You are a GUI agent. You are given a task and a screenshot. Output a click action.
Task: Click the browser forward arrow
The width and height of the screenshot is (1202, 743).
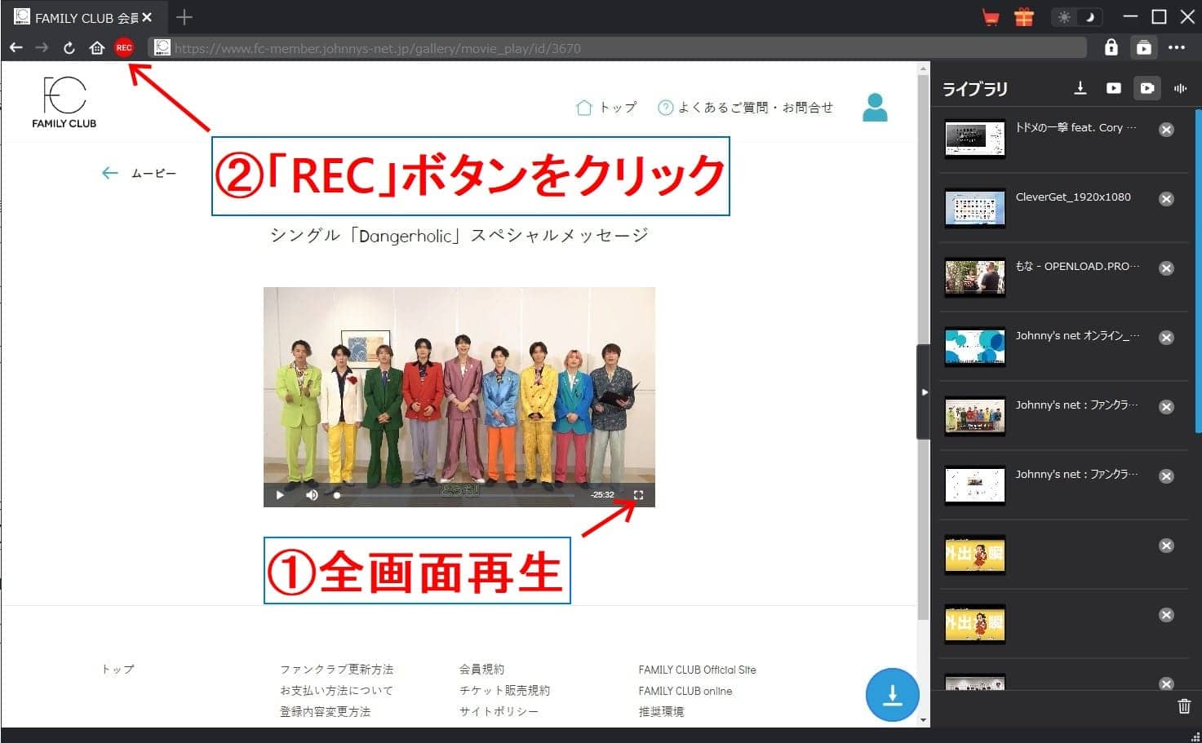coord(42,48)
